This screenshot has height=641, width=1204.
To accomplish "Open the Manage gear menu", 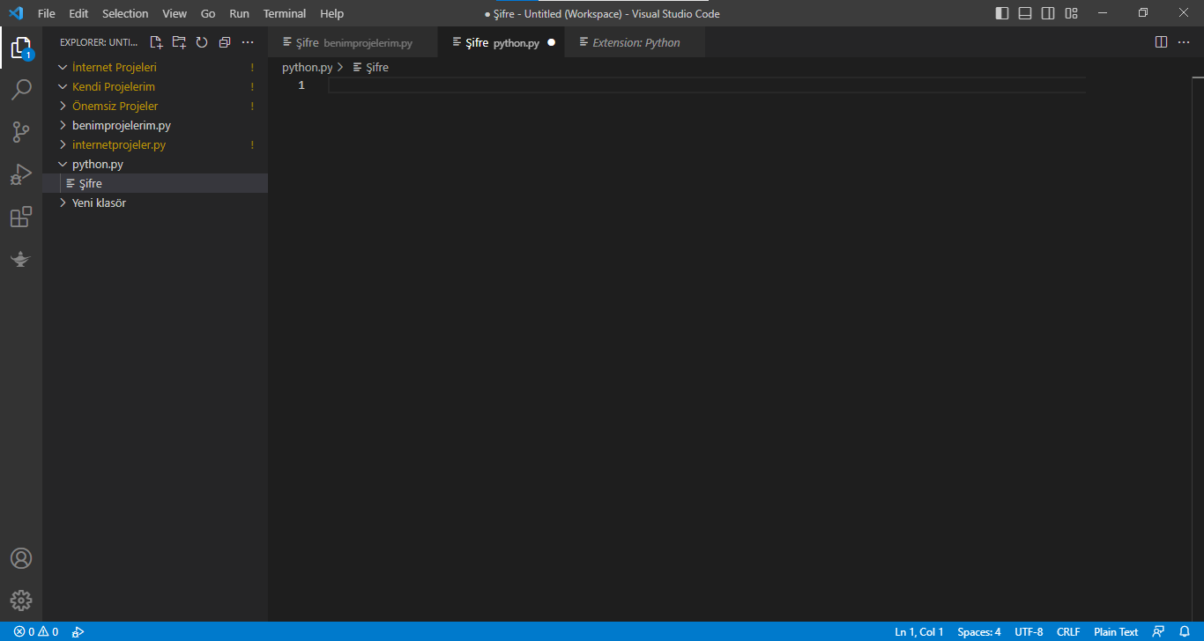I will (21, 600).
